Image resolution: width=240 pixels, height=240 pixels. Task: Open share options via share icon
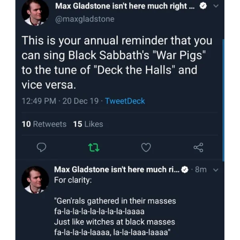pos(198,147)
